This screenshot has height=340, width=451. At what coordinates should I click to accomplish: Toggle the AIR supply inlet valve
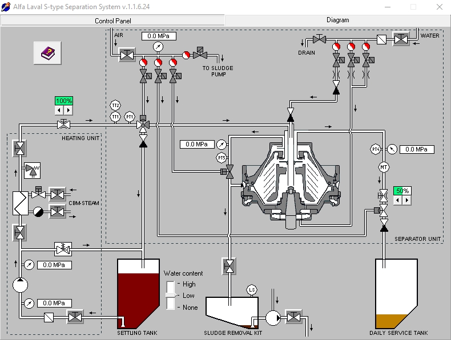[x=127, y=55]
